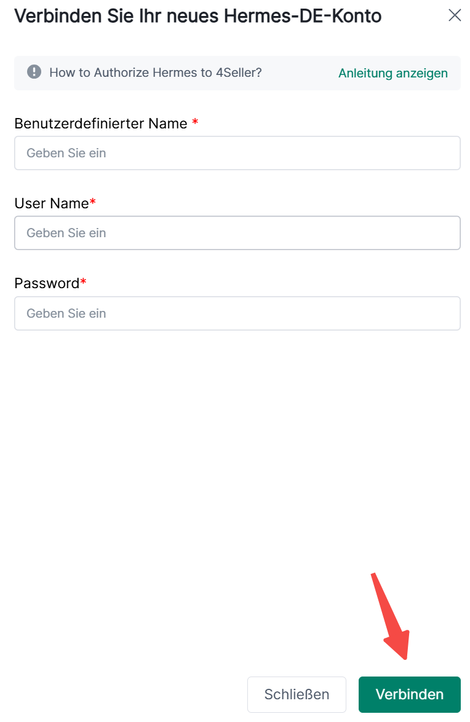The width and height of the screenshot is (470, 722).
Task: Focus the Benutzerdefinierter Name input field
Action: [x=237, y=153]
